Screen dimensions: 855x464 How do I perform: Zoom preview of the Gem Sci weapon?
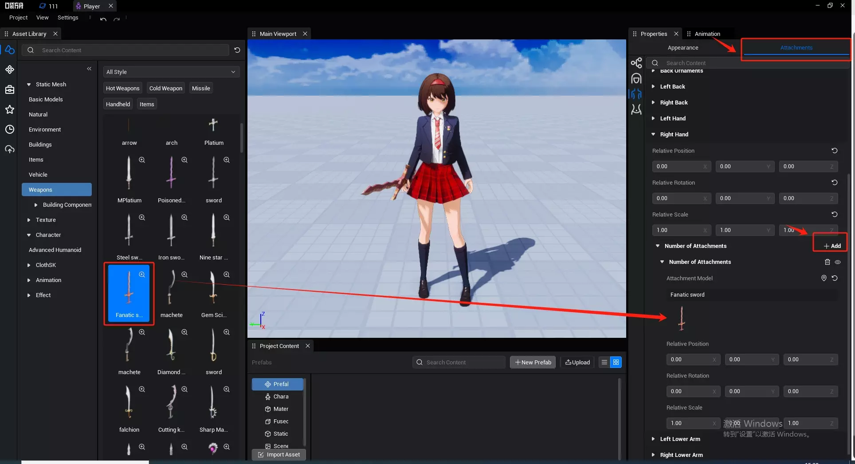(x=227, y=275)
